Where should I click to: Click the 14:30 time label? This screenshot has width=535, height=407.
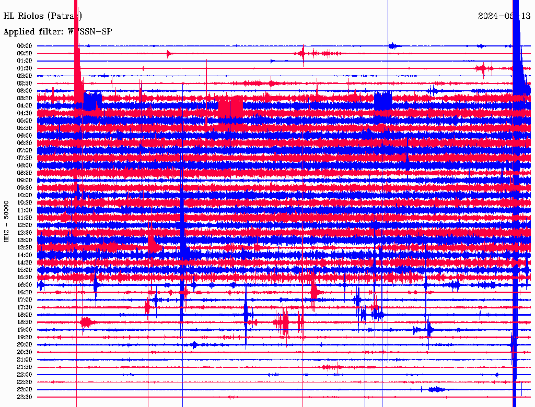25,262
